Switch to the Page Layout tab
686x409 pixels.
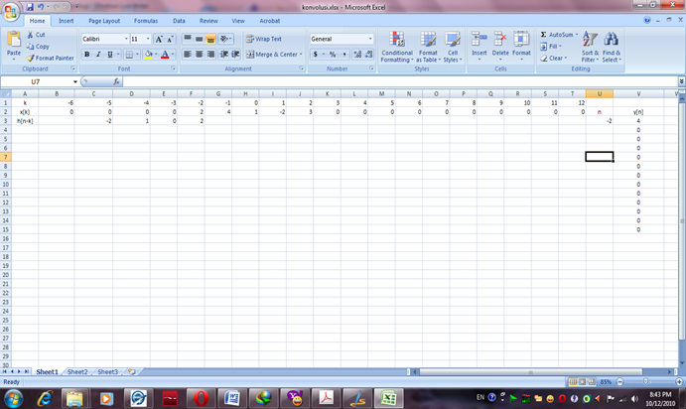coord(104,21)
